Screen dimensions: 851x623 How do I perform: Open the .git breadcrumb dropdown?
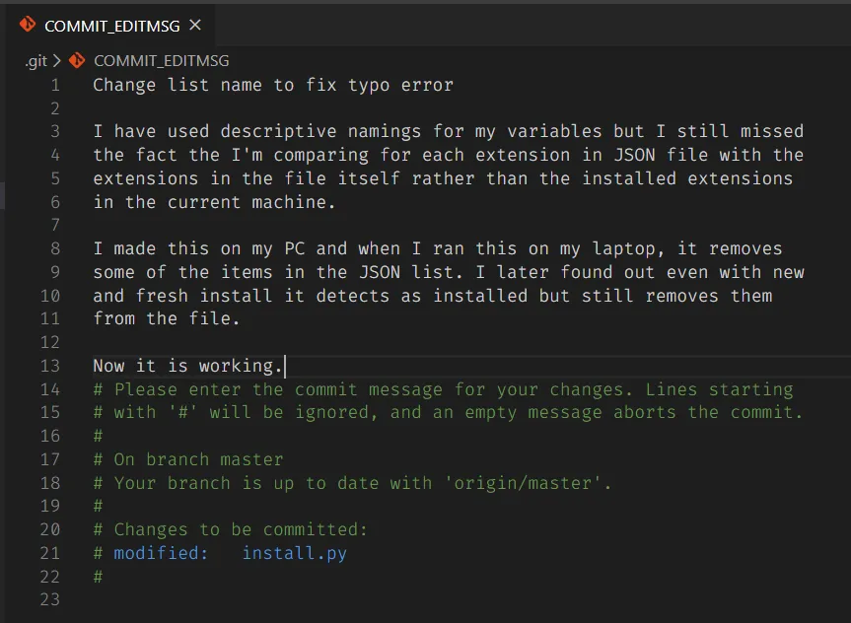[x=36, y=60]
